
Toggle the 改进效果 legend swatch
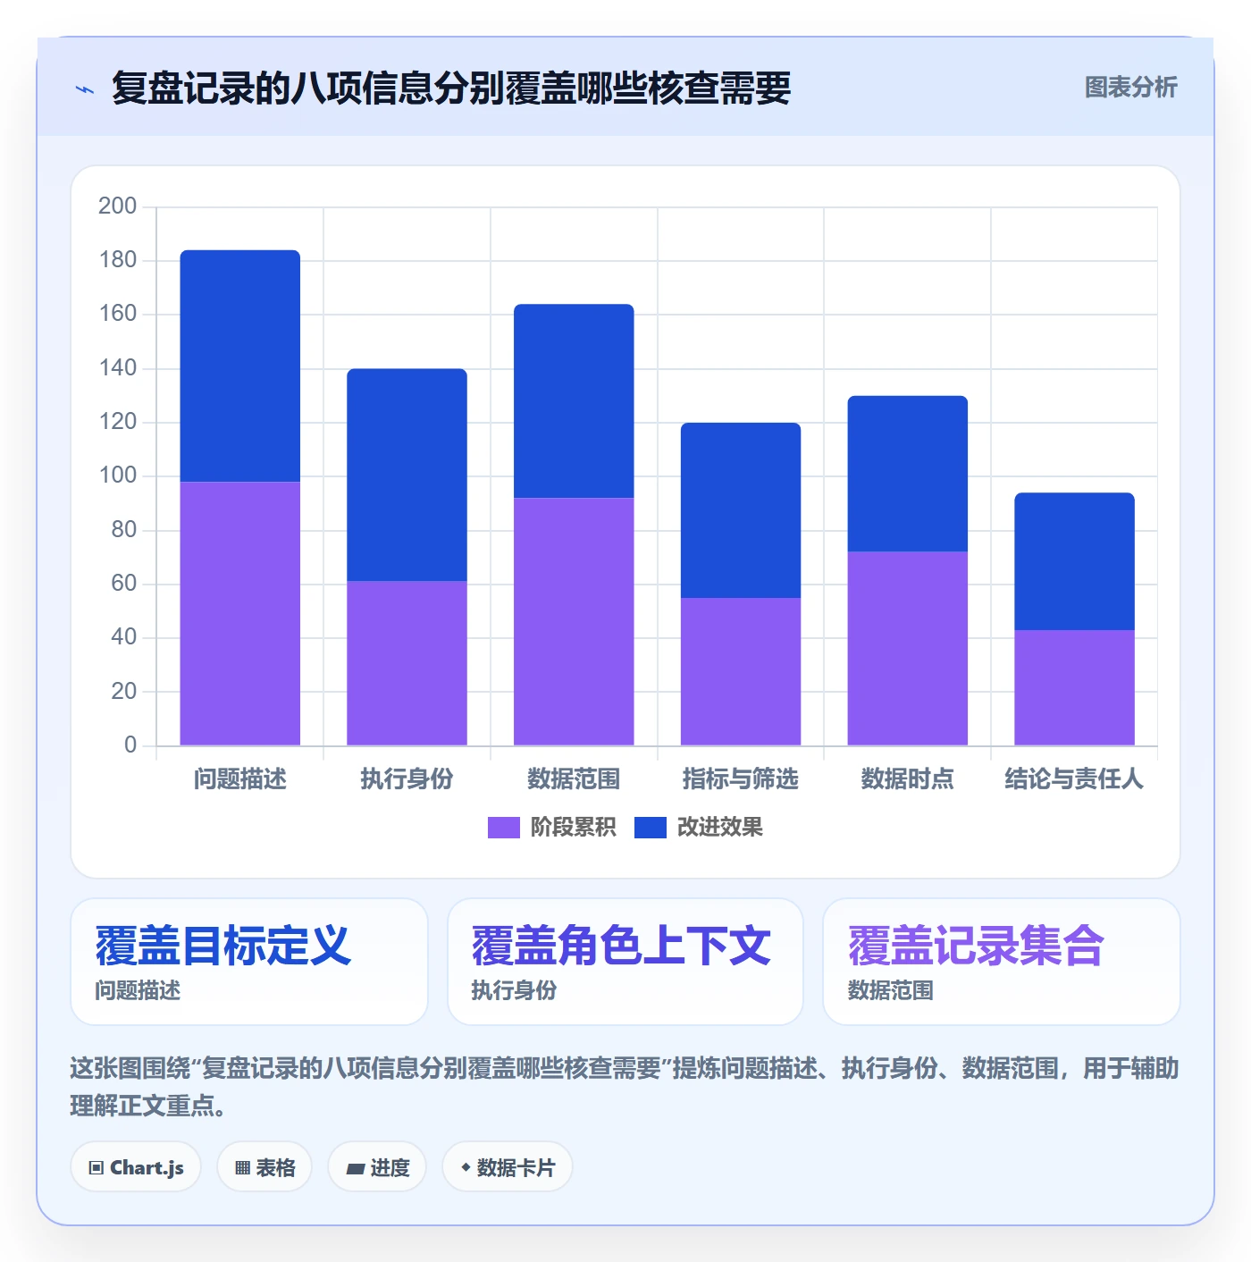pos(650,828)
